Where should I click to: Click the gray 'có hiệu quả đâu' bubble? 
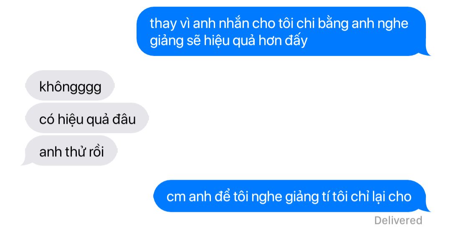tap(87, 118)
